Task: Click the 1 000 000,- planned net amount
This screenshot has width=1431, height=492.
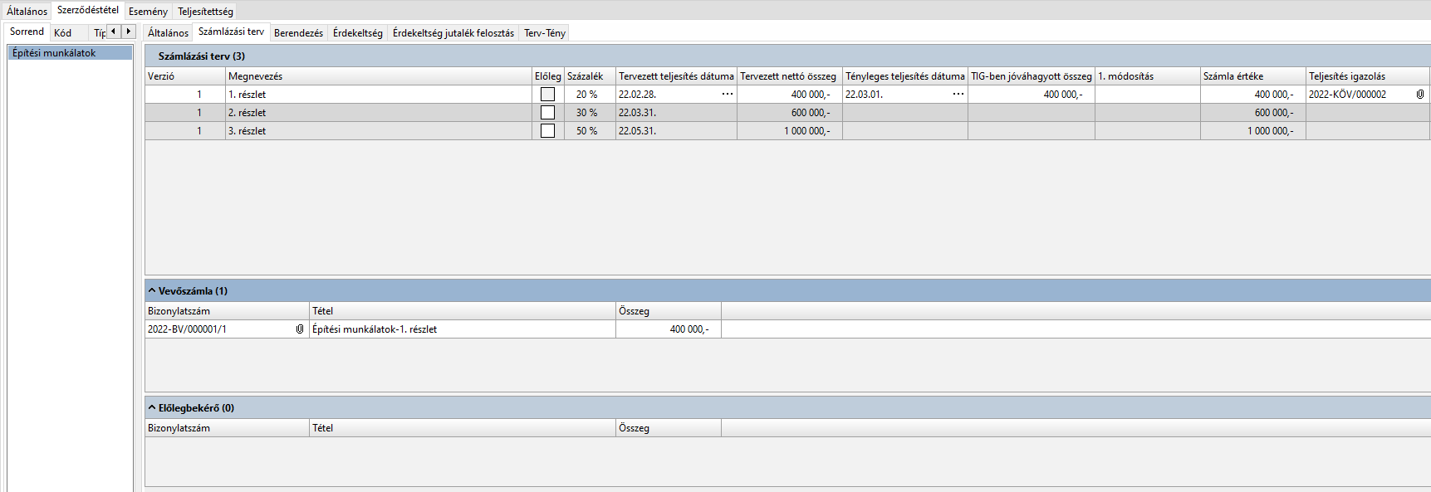Action: [x=790, y=131]
